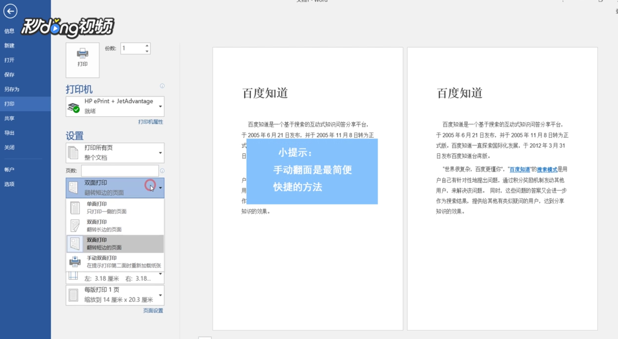Select 双面打印 翻转长边的页面 option
Viewport: 618px width, 339px height.
tap(115, 225)
